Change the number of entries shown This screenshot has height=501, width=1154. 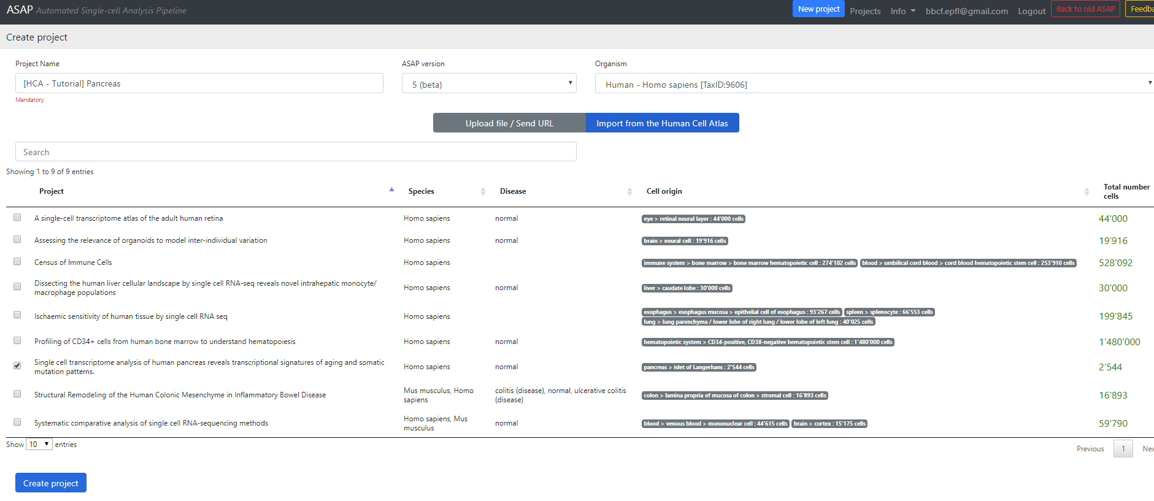[x=39, y=445]
